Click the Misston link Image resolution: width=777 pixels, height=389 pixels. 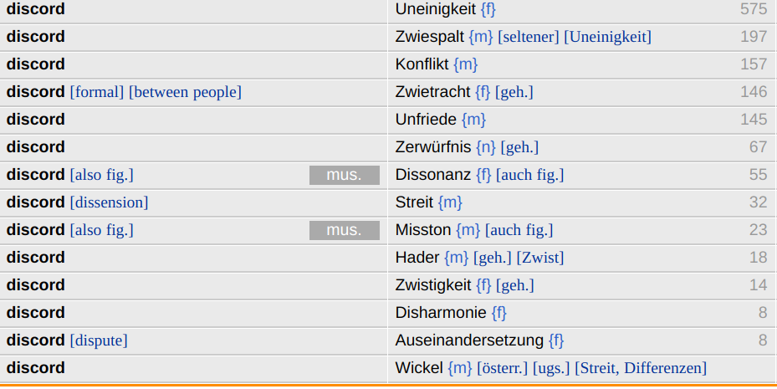(423, 230)
